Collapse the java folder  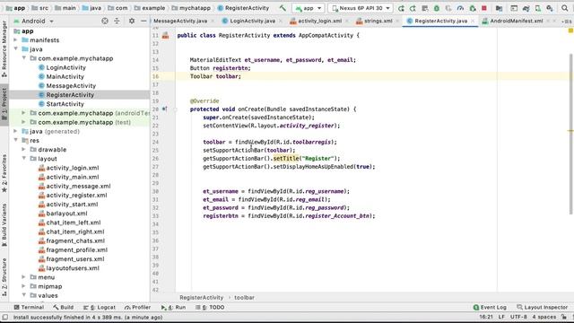click(16, 49)
